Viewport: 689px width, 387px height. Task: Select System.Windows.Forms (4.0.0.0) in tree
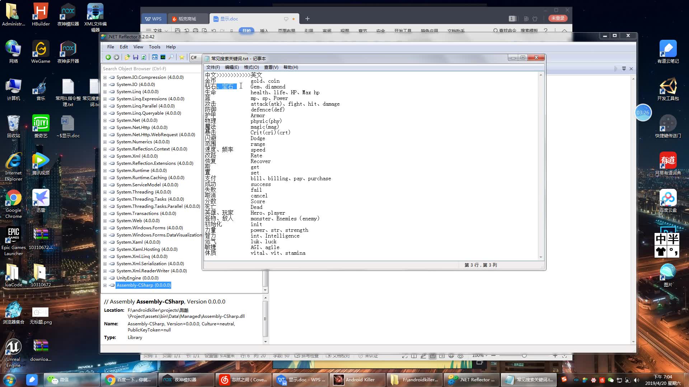pos(149,228)
